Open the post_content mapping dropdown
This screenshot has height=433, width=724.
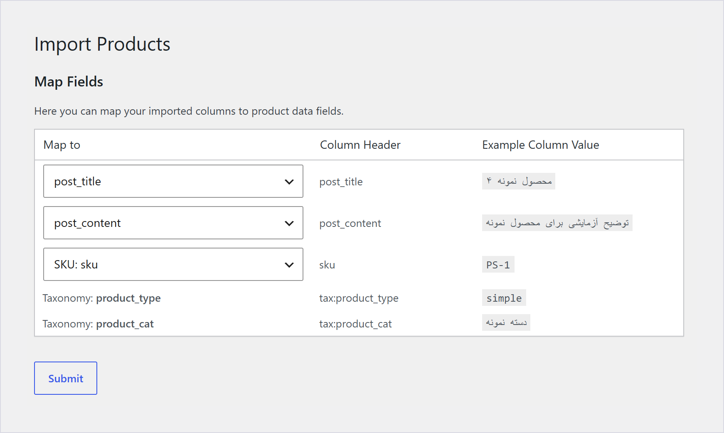point(173,223)
